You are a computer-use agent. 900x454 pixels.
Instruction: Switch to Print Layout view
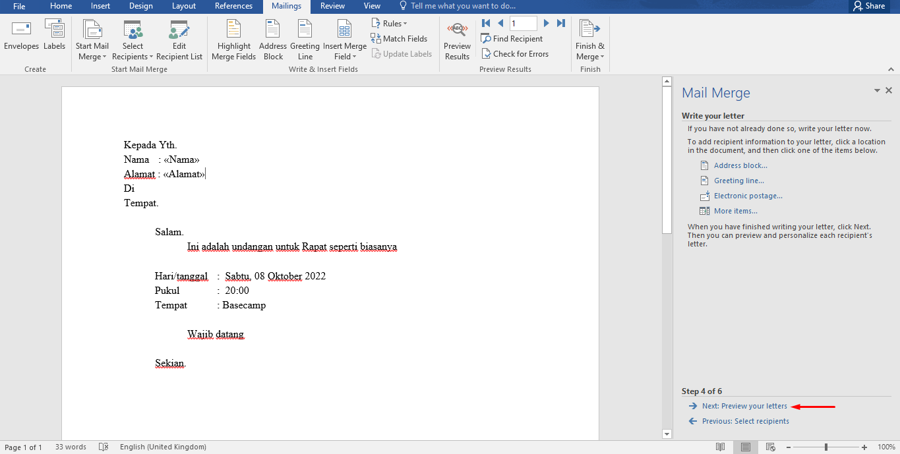tap(746, 447)
